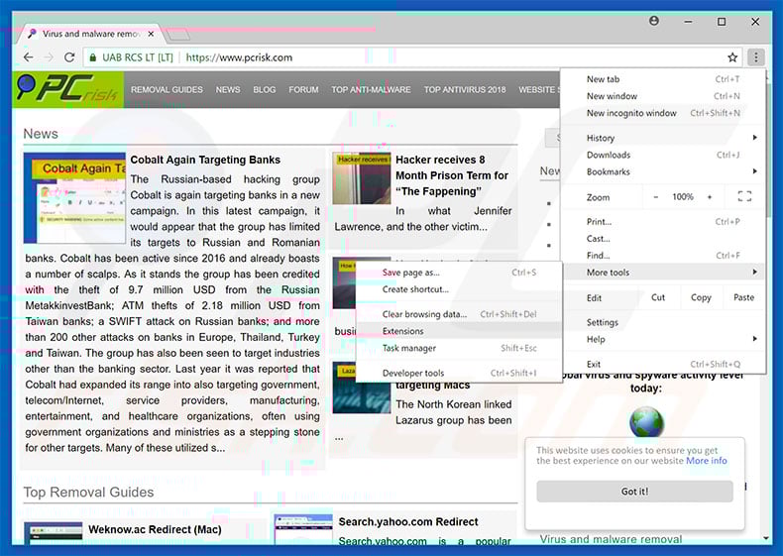Click the zoom out minus button
The height and width of the screenshot is (556, 783).
(x=655, y=197)
